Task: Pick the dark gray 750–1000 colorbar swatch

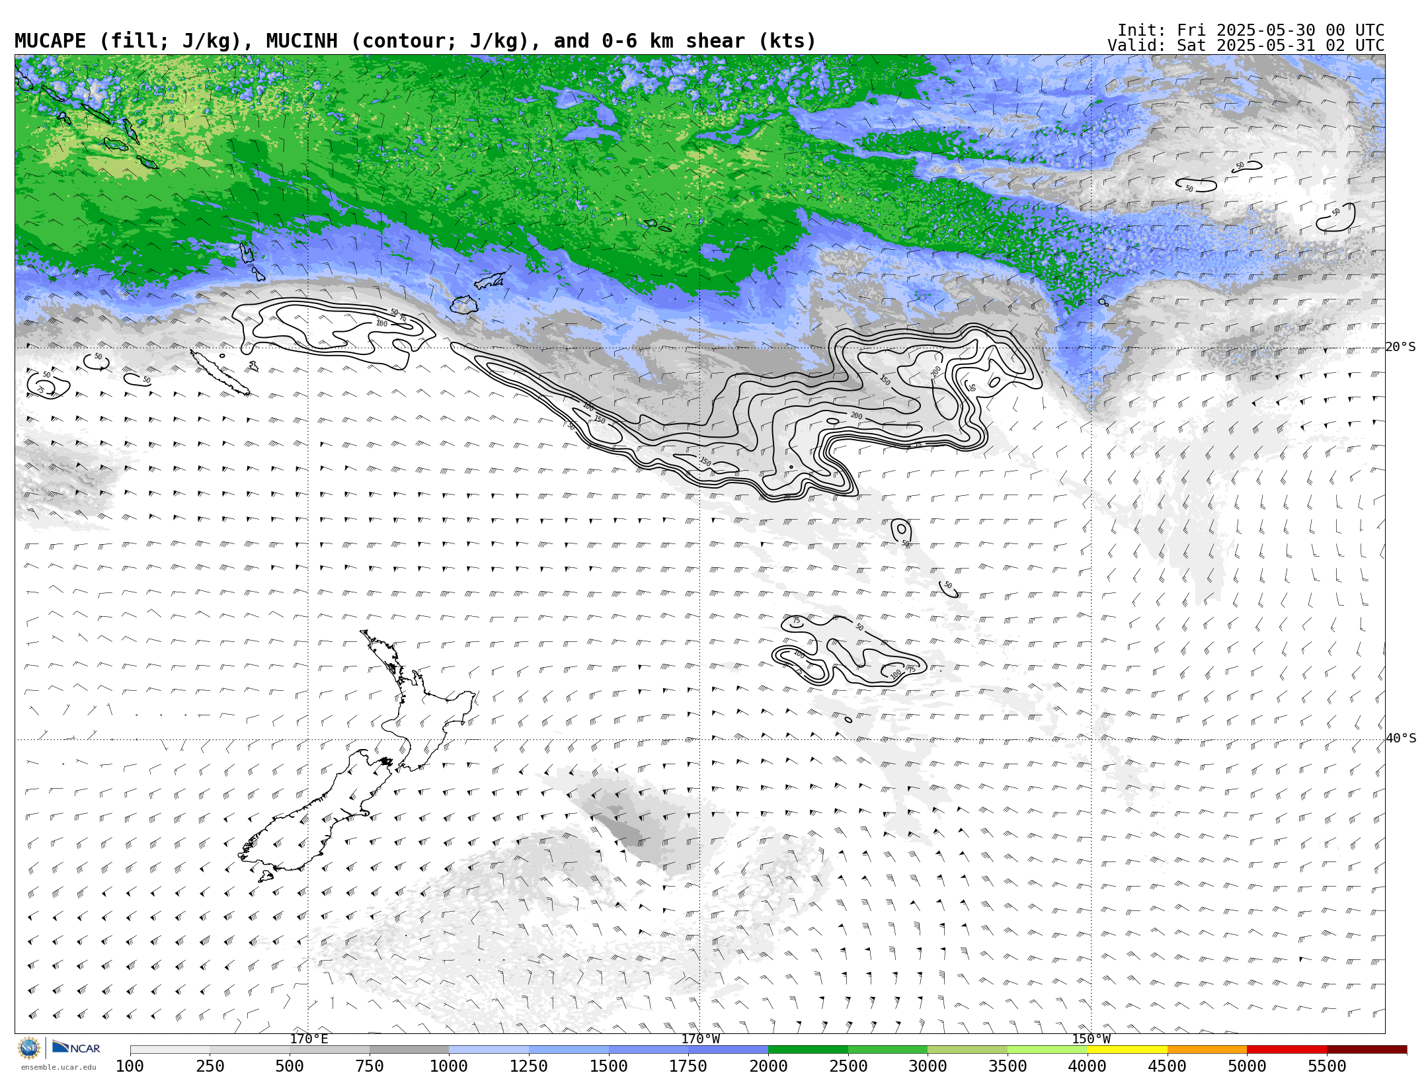Action: coord(409,1050)
